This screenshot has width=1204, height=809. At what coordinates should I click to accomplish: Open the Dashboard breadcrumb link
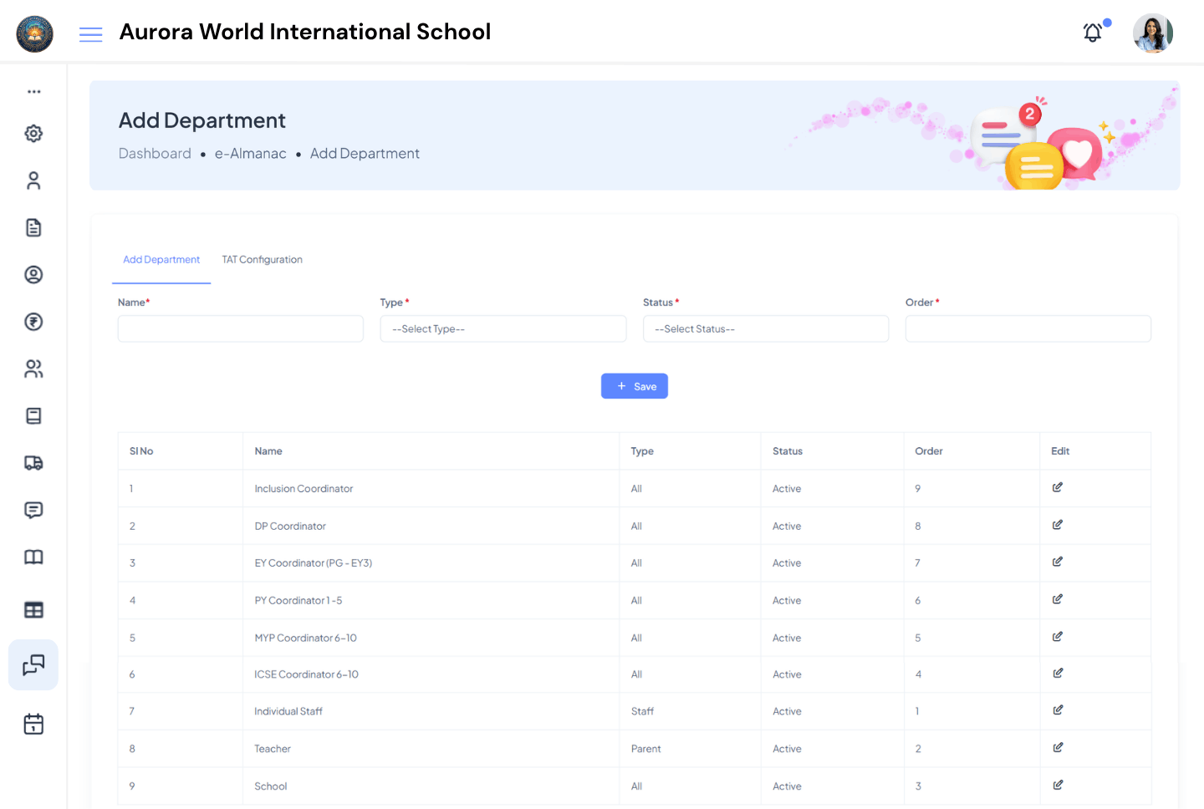(155, 153)
